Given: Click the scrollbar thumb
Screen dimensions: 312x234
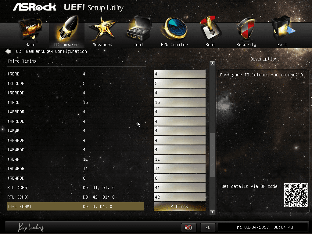Looking at the screenshot, I should point(212,155).
